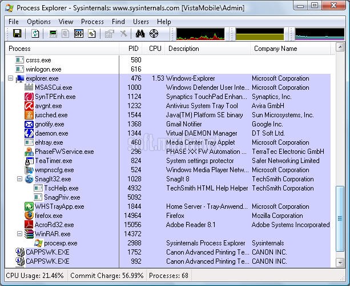Open the Find menu

(118, 22)
